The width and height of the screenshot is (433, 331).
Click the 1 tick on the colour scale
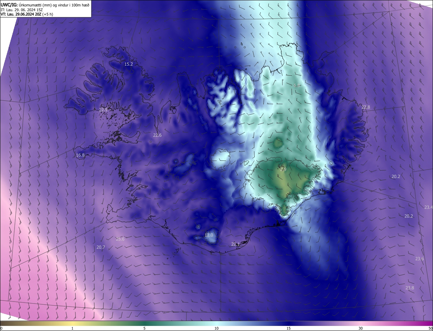(72, 329)
